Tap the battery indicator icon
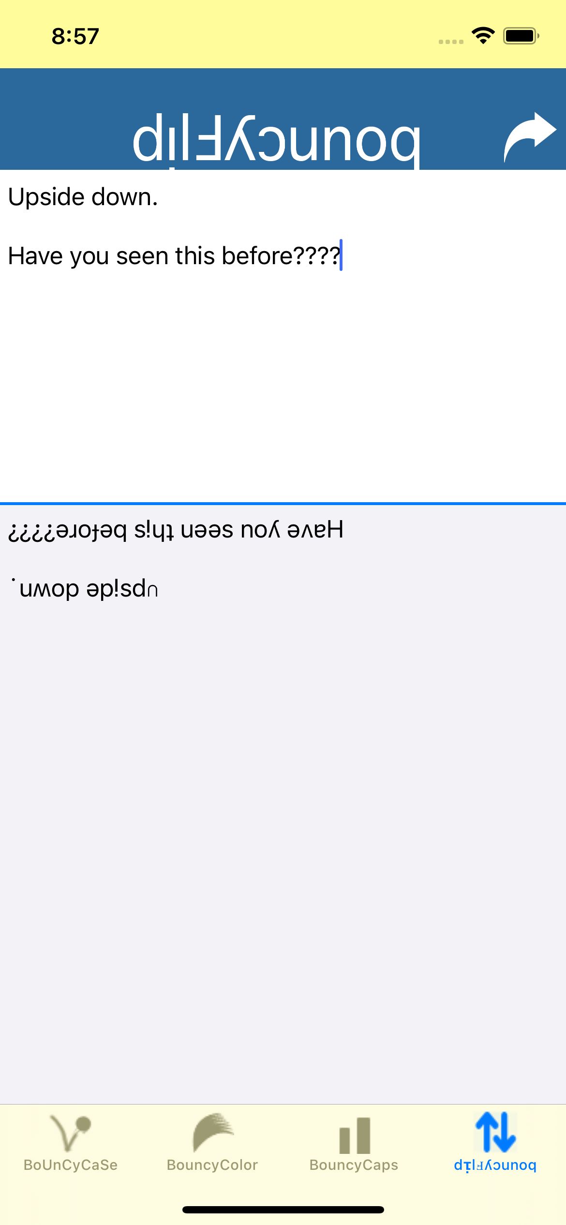Image resolution: width=566 pixels, height=1225 pixels. pos(521,36)
